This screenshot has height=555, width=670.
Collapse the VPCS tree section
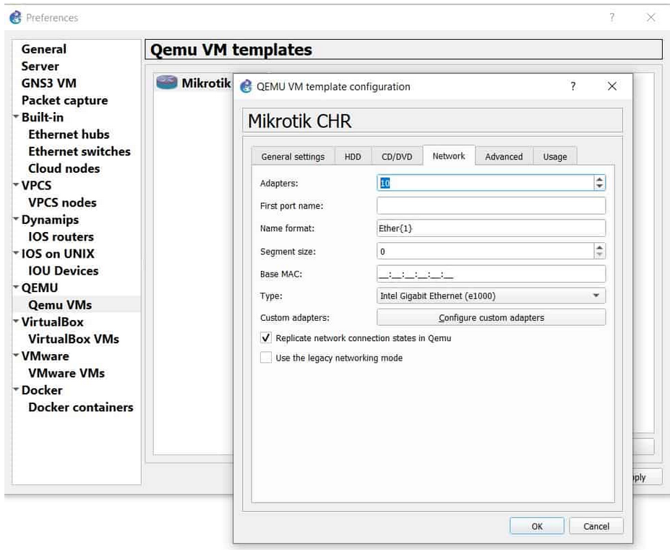(16, 185)
